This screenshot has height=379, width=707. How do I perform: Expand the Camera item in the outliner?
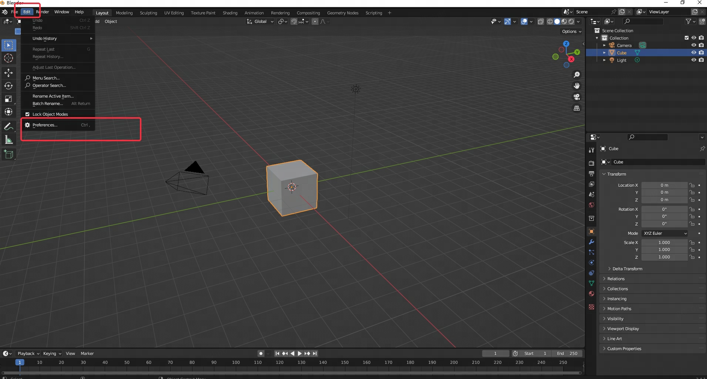tap(604, 45)
